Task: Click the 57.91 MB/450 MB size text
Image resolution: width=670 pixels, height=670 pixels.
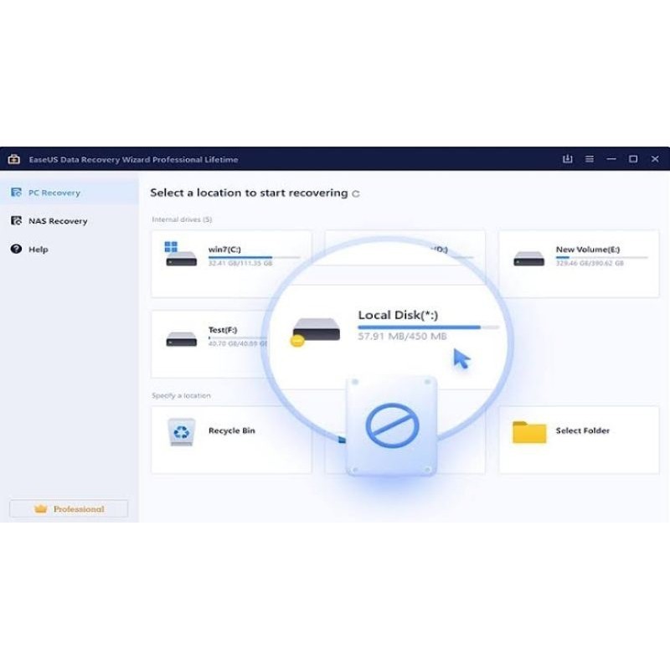Action: click(402, 337)
